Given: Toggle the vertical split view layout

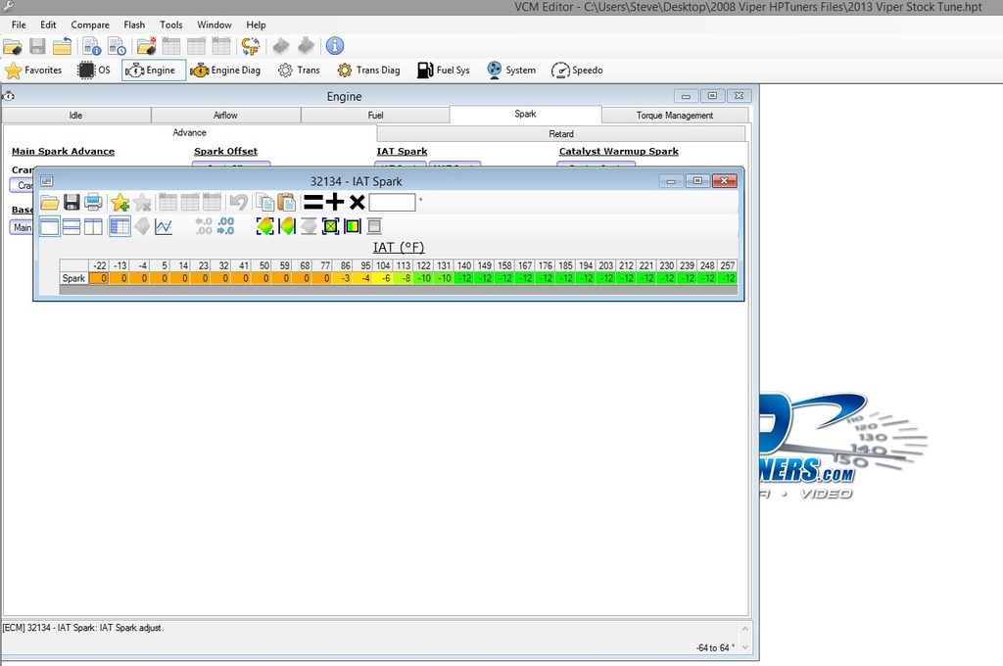Looking at the screenshot, I should pos(94,227).
